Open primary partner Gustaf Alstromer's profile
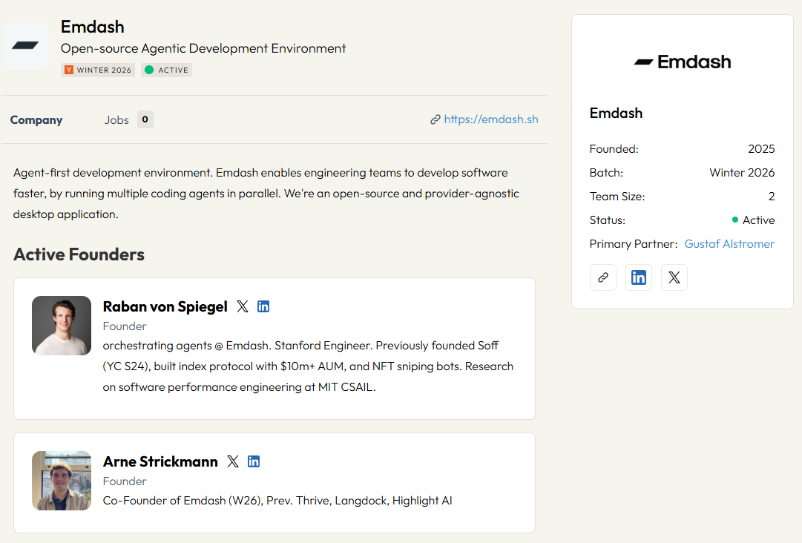 pyautogui.click(x=729, y=244)
